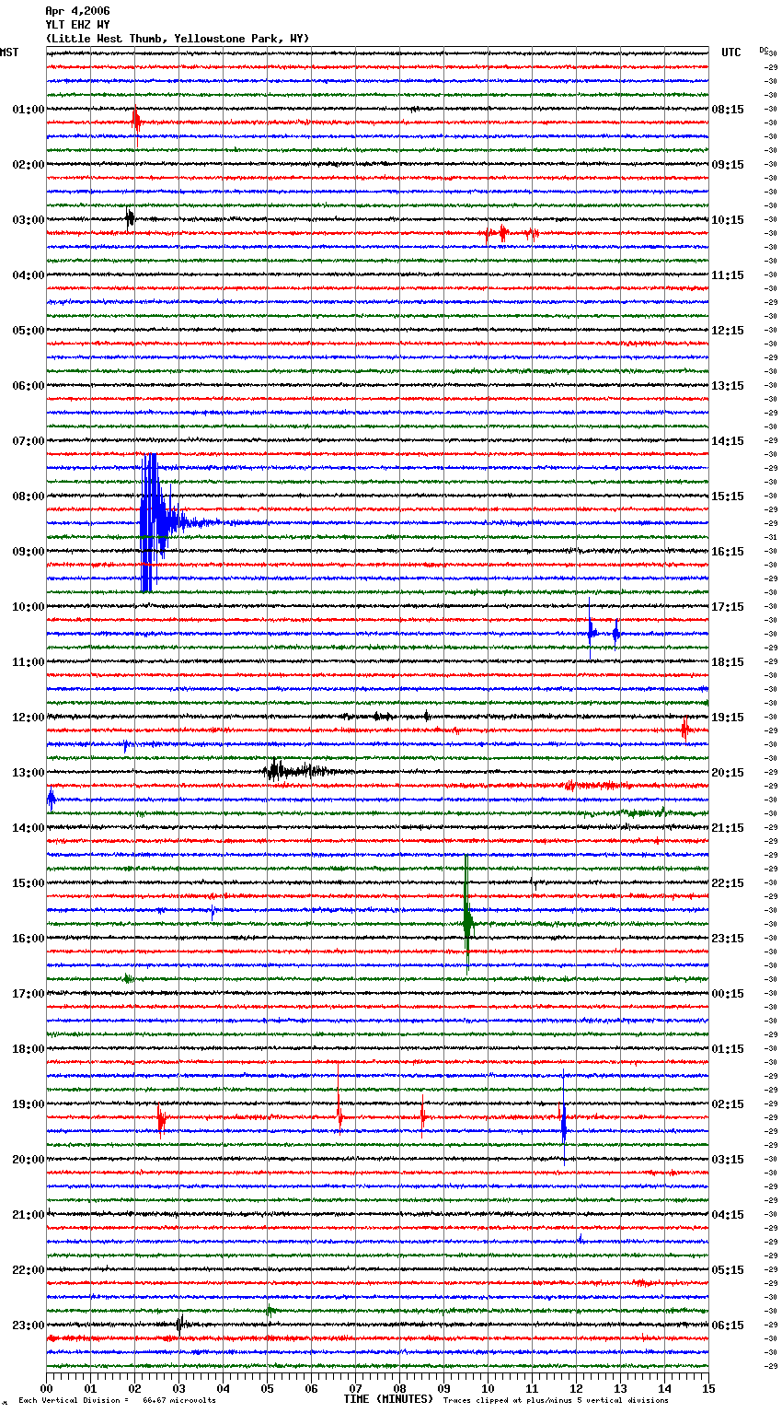Click the '17:15' UTC time label
782x1413 pixels.
pyautogui.click(x=728, y=607)
